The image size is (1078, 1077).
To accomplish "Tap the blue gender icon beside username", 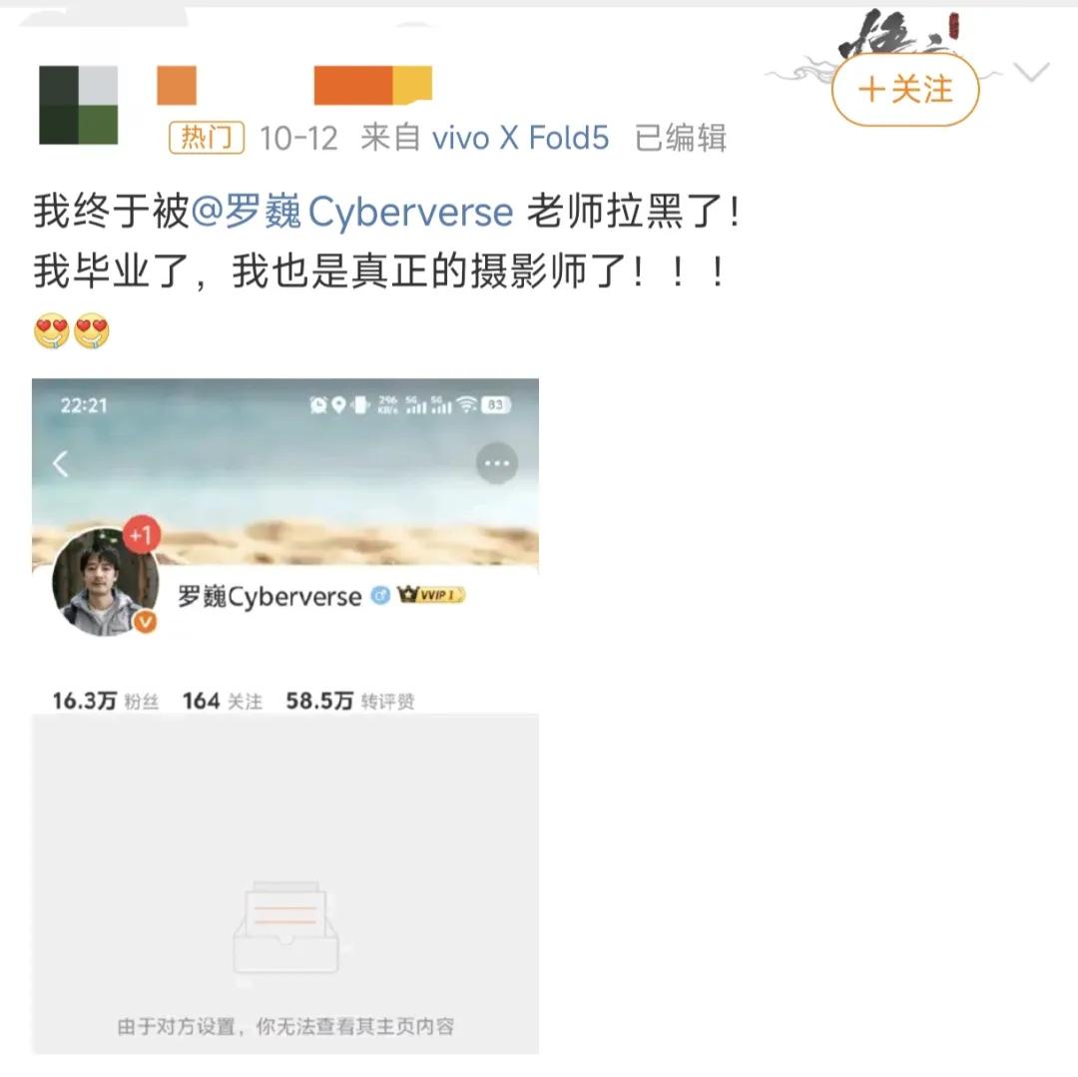I will (380, 595).
